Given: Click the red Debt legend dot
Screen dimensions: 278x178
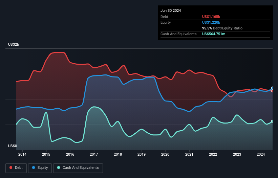Looking at the screenshot, I should click(11, 168).
